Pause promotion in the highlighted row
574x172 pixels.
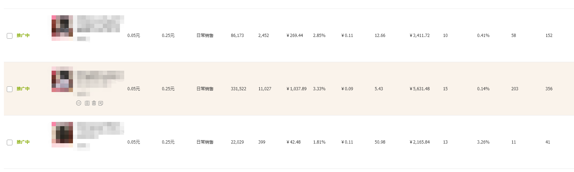79,103
